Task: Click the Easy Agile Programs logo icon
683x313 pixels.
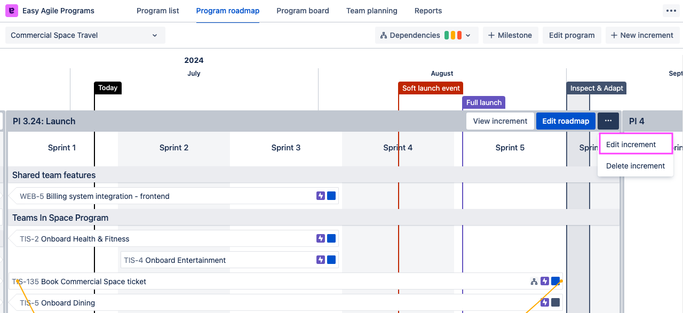Action: click(x=11, y=11)
